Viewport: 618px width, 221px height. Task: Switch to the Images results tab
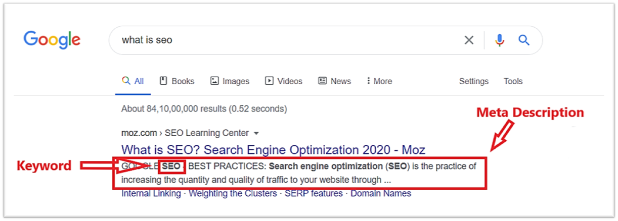click(x=230, y=81)
